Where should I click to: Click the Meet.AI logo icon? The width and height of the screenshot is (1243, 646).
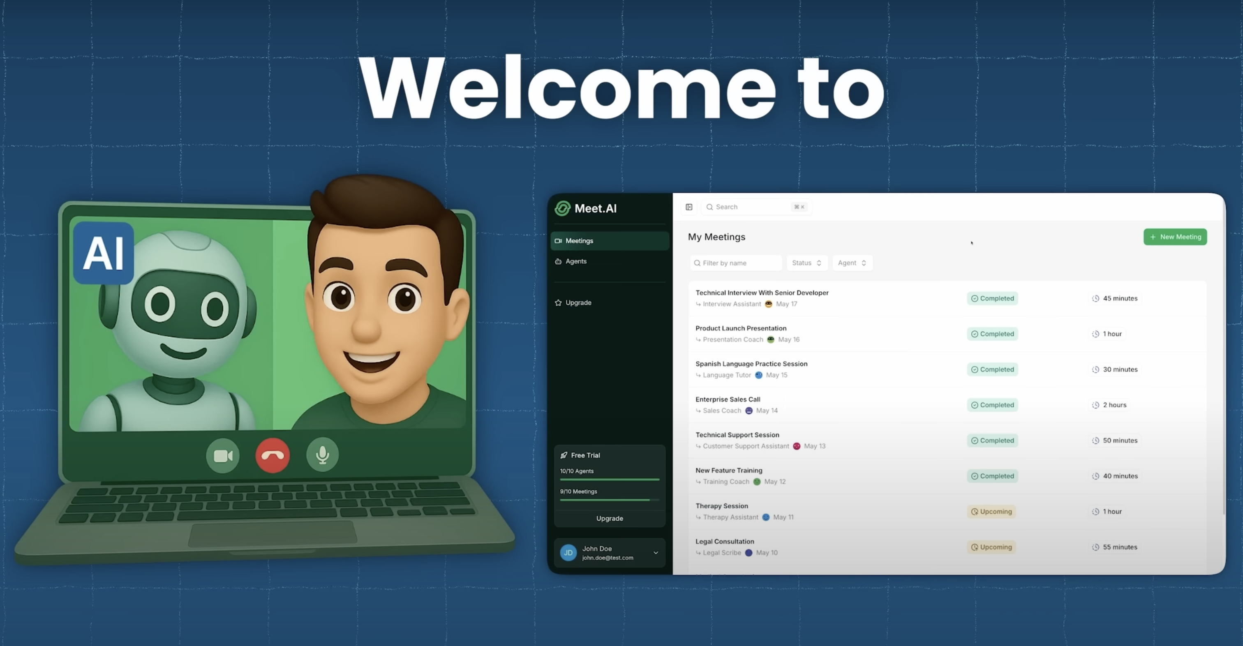tap(562, 208)
